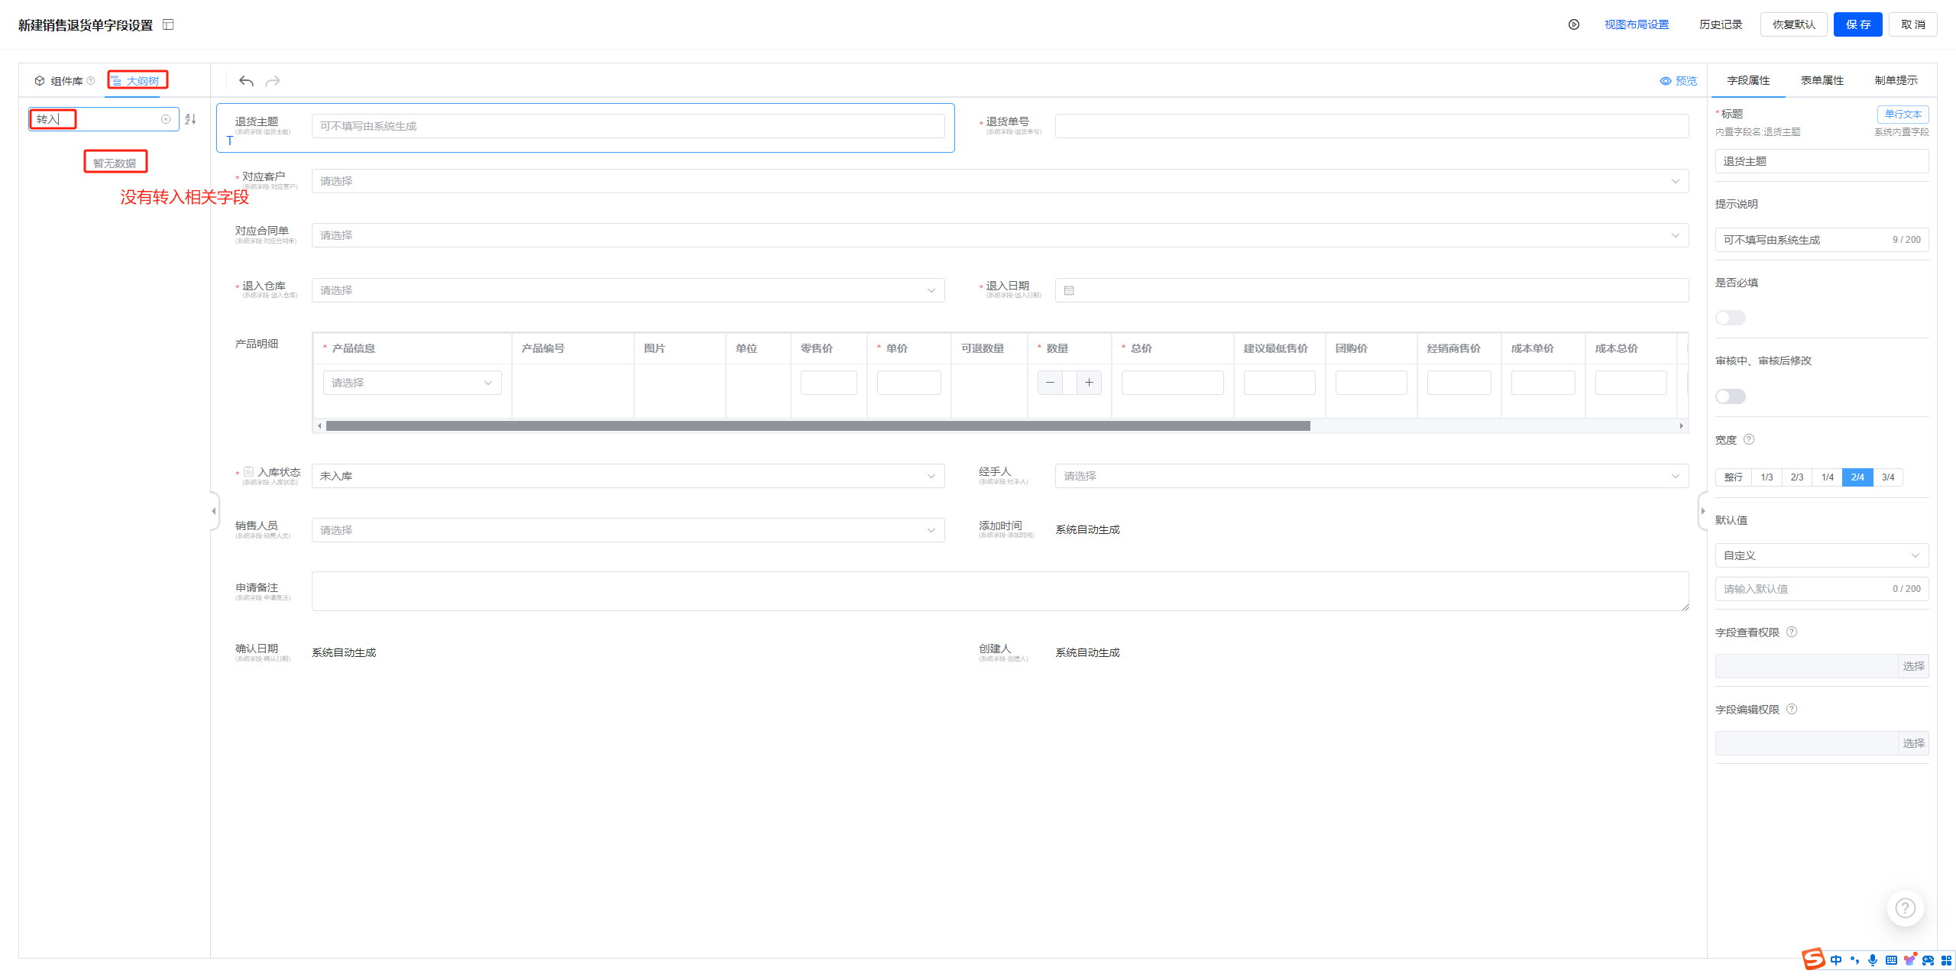This screenshot has height=977, width=1956.
Task: Switch to the 表单属性 tab
Action: tap(1822, 80)
